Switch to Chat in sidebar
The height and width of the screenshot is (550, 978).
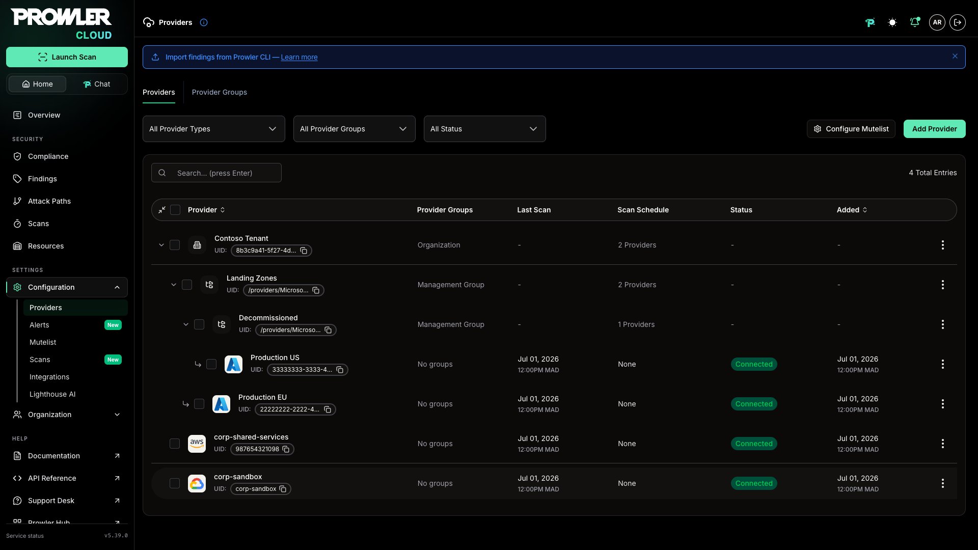97,84
